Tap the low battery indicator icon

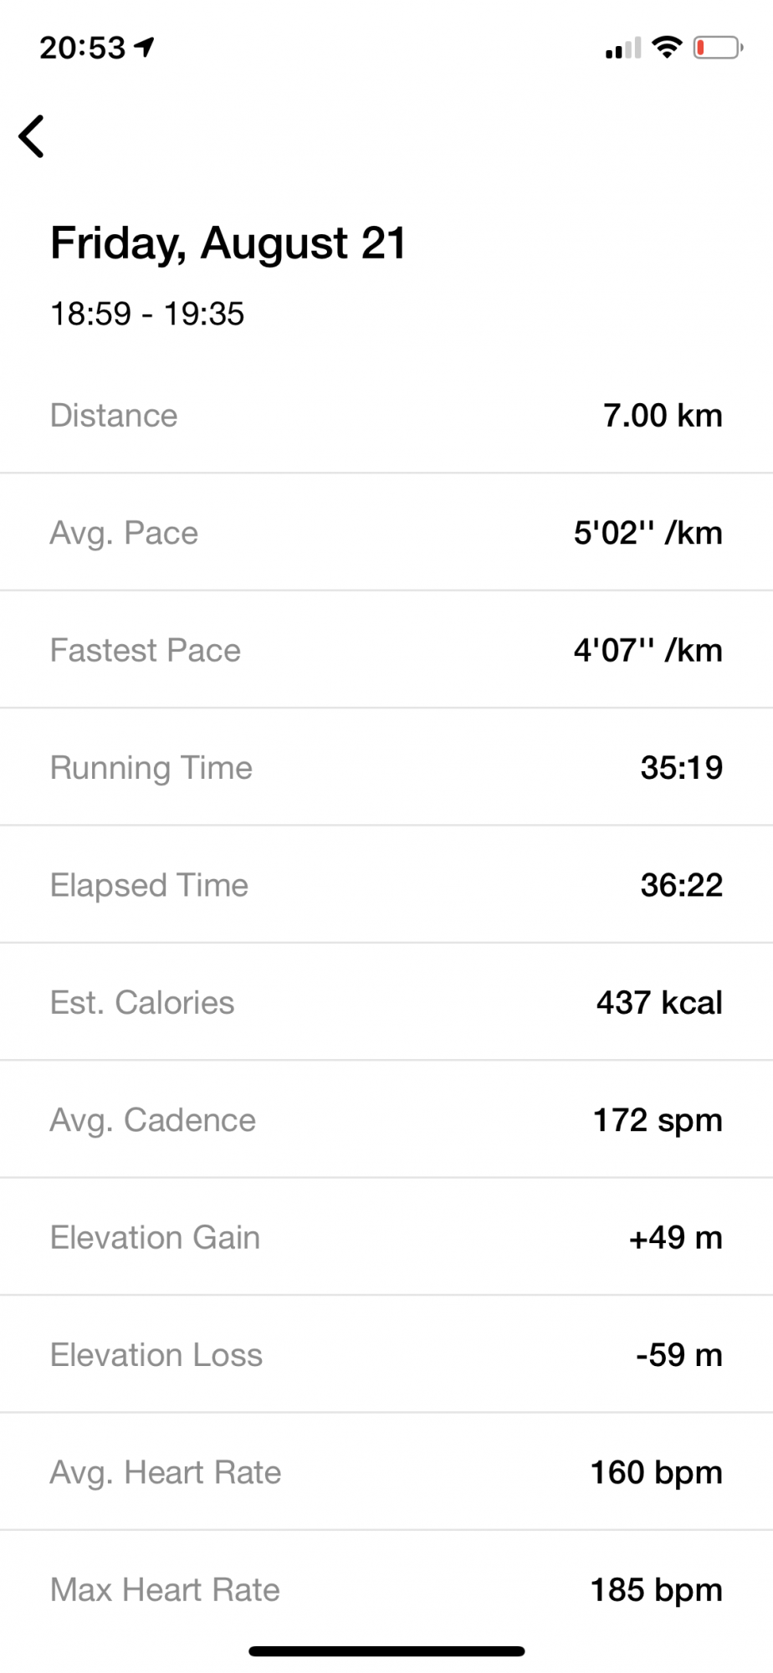tap(717, 48)
